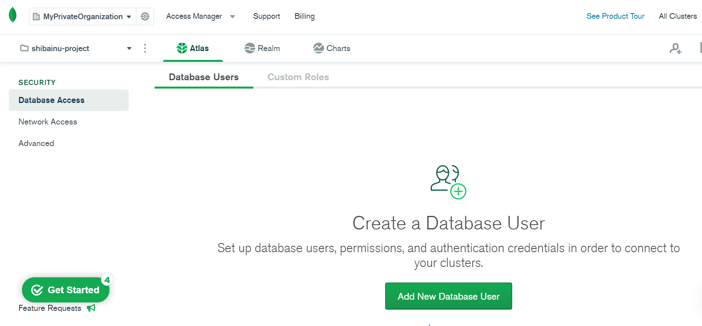
Task: Select the Database Users tab
Action: coord(204,77)
